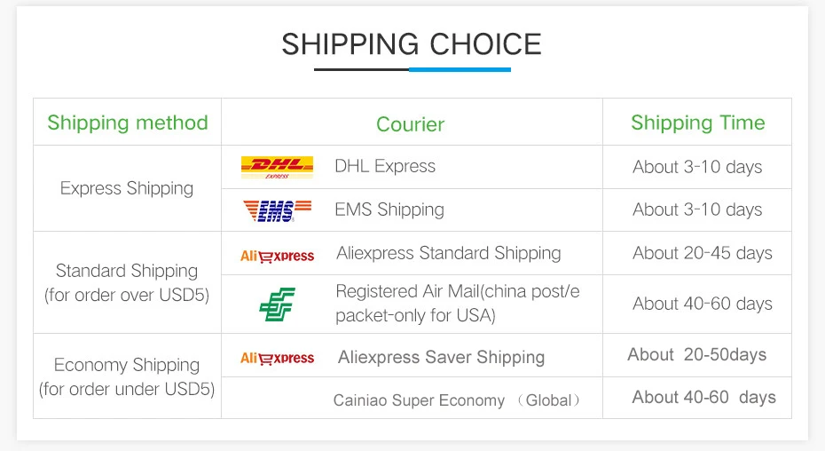Click the green China Post logo
Screen dimensions: 825x451
[277, 304]
